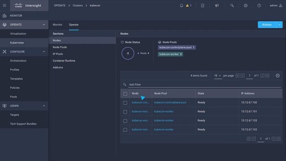
Task: Go to first page in top pagination
Action: click(x=237, y=76)
